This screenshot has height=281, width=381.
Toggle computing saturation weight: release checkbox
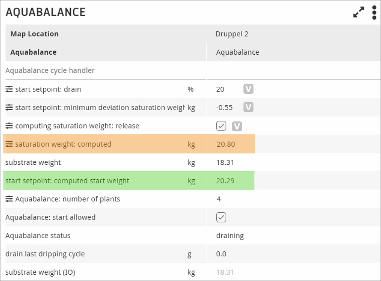[x=221, y=126]
